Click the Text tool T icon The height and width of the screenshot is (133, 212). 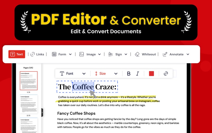pos(12,54)
